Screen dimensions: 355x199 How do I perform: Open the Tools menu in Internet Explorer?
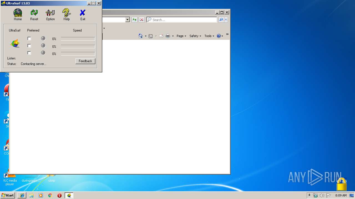click(x=209, y=36)
